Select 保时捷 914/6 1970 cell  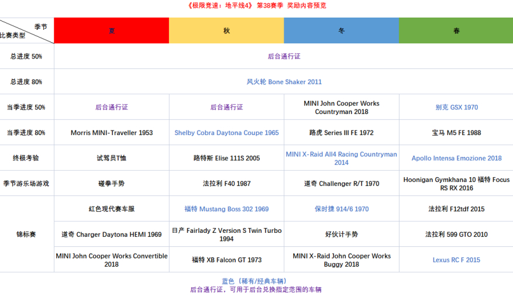click(x=342, y=209)
